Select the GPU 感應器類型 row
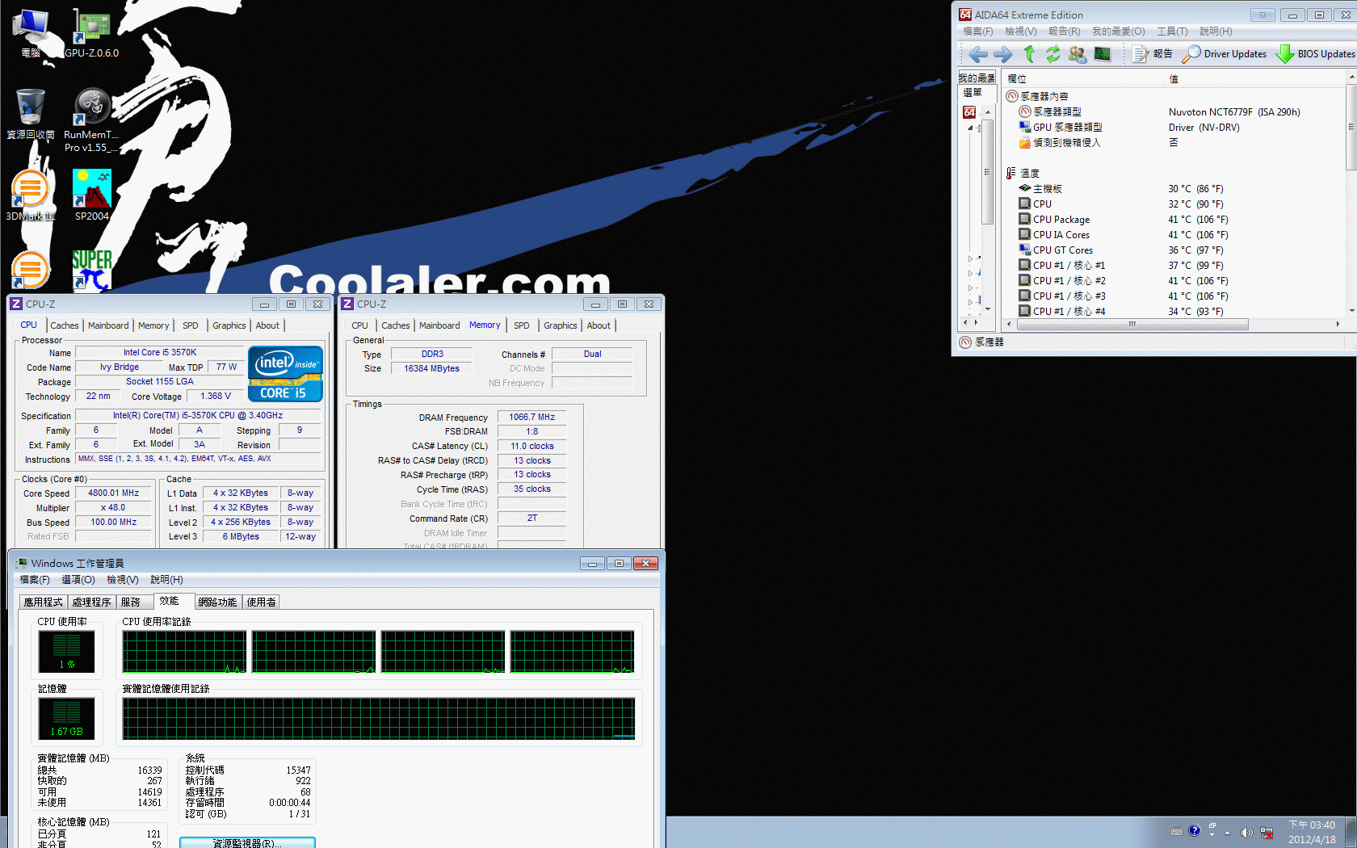This screenshot has width=1357, height=848. (1173, 128)
